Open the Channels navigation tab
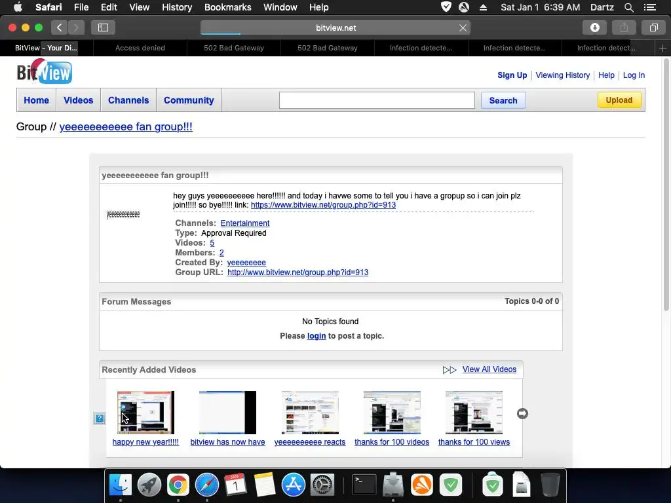This screenshot has width=671, height=503. pyautogui.click(x=128, y=100)
